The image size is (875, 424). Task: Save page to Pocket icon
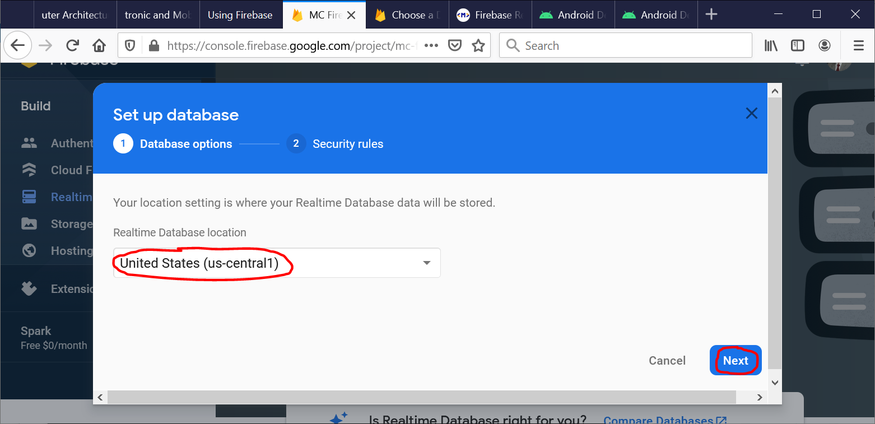(455, 46)
